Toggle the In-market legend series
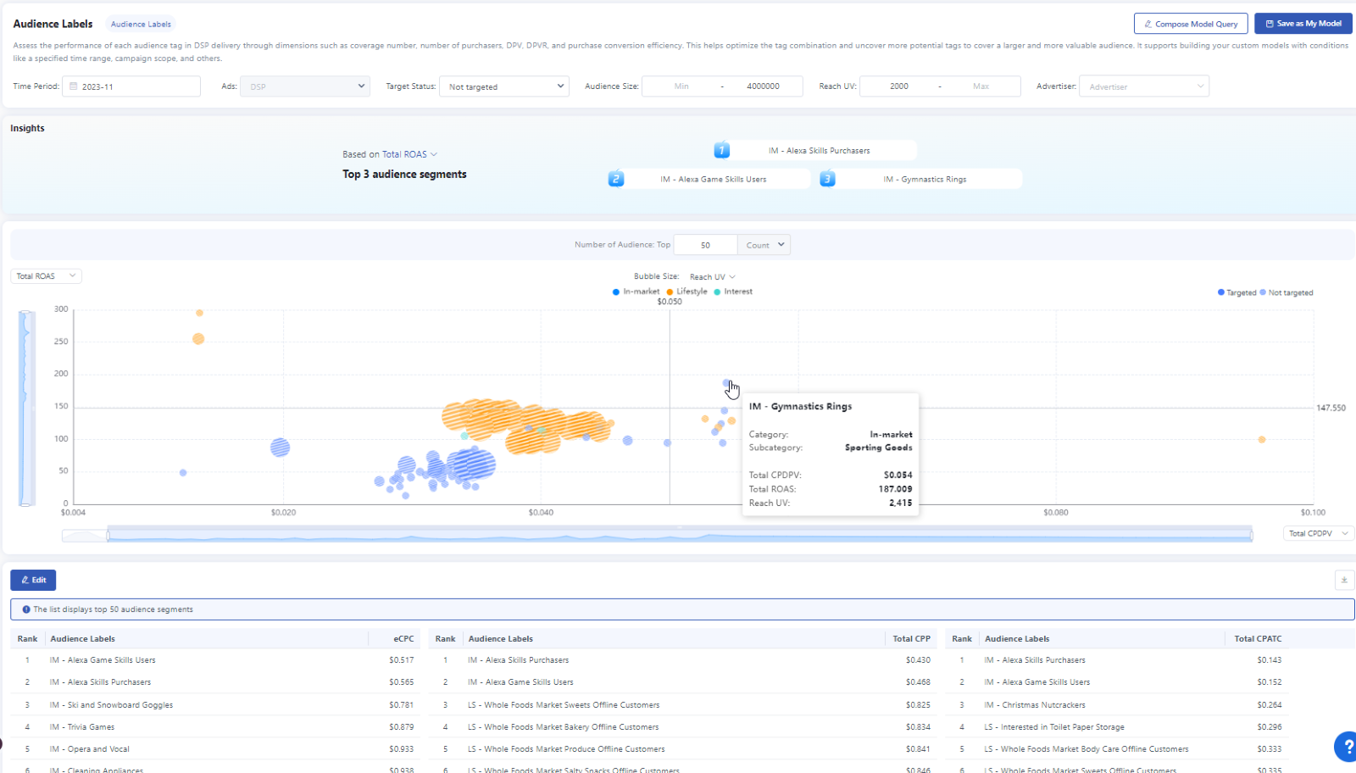This screenshot has width=1356, height=773. [x=636, y=292]
